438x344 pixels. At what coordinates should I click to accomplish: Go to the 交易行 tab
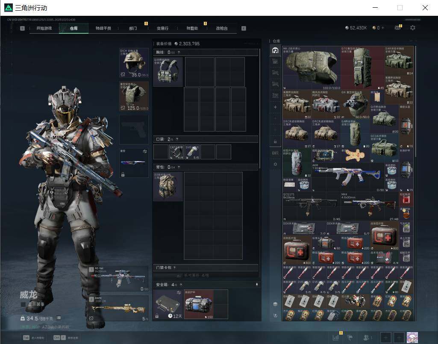click(162, 28)
